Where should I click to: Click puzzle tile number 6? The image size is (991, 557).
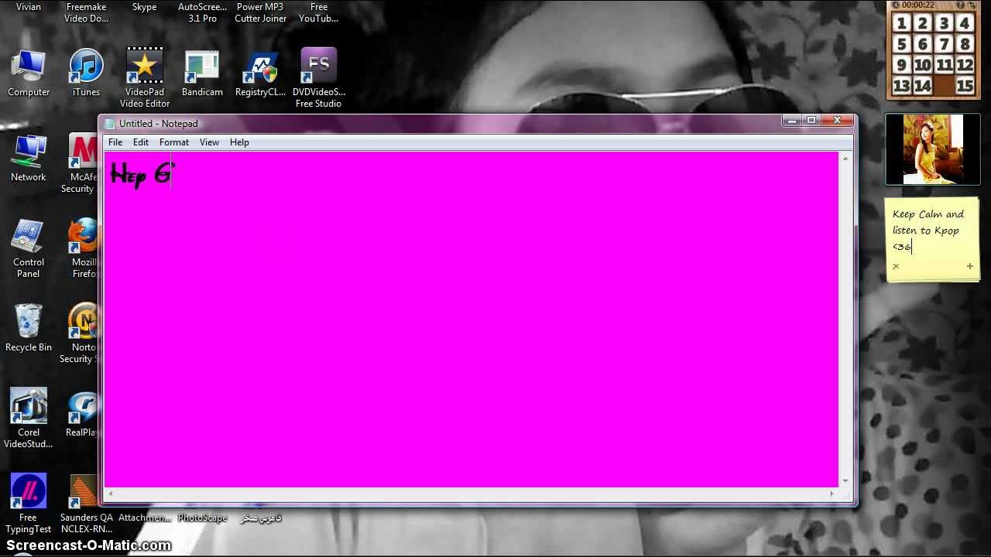[x=922, y=44]
